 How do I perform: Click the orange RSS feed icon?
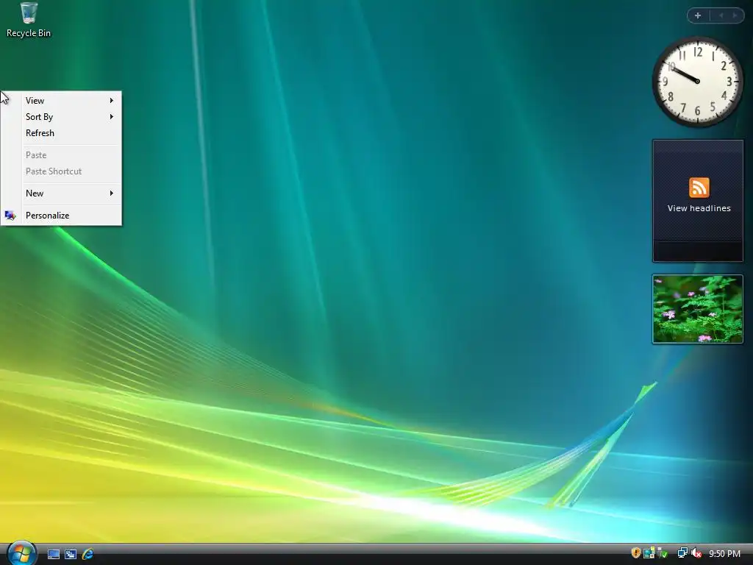699,188
